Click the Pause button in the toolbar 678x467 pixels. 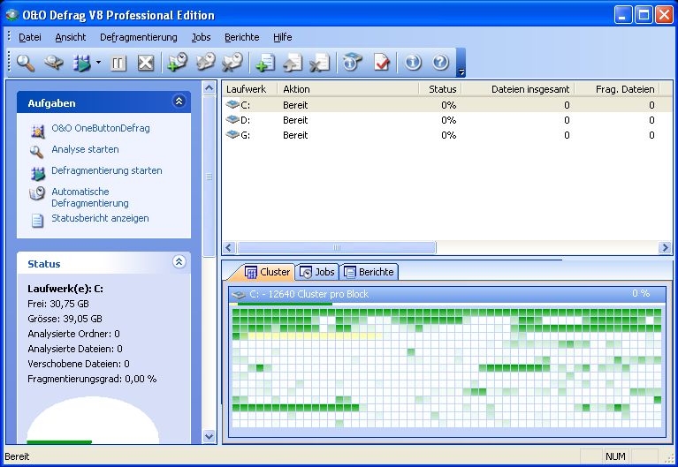118,63
